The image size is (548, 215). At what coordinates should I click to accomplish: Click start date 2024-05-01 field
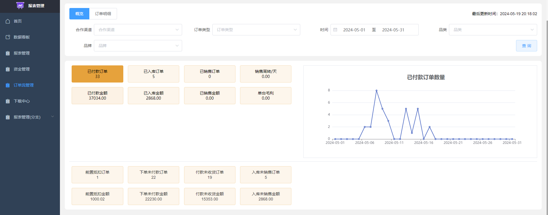click(354, 30)
